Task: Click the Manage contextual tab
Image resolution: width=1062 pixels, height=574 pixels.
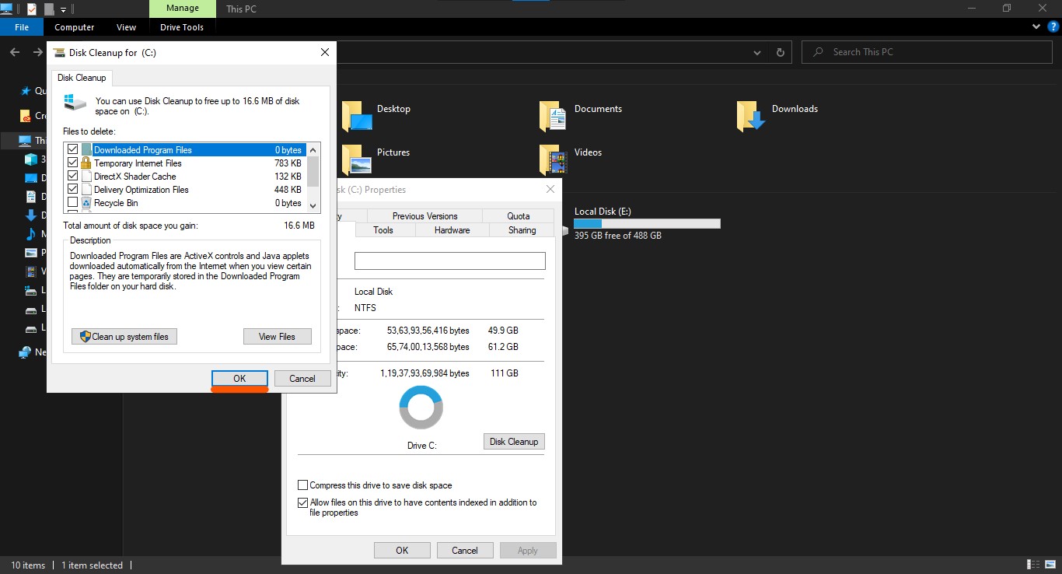Action: tap(182, 9)
